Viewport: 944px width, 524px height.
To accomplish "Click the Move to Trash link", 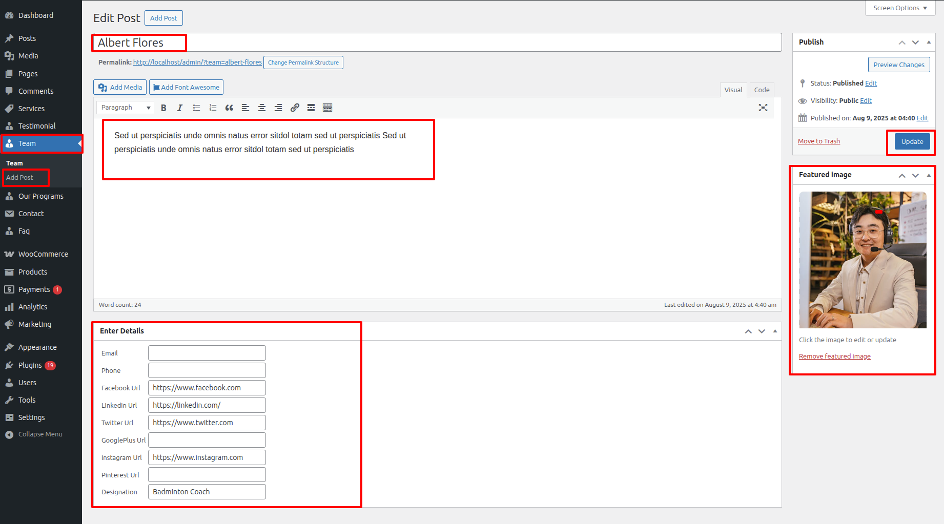I will [x=818, y=141].
